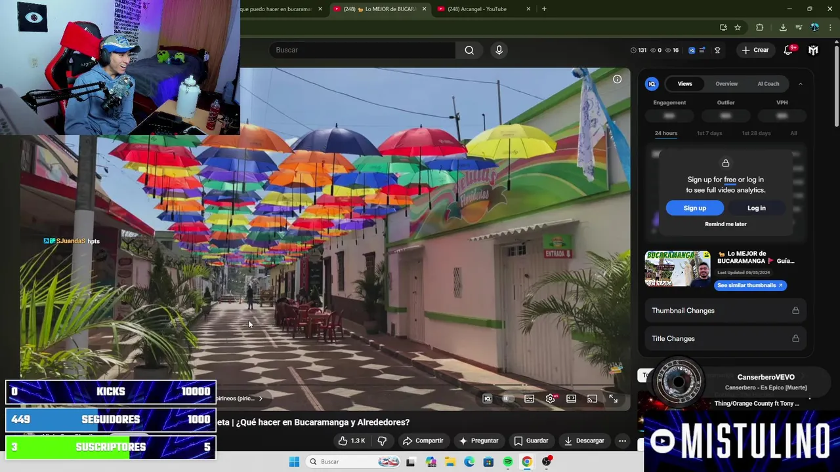Click the vidIQ trophy icon

click(717, 50)
